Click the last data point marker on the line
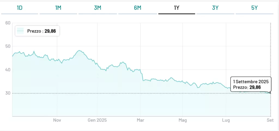 [270, 93]
